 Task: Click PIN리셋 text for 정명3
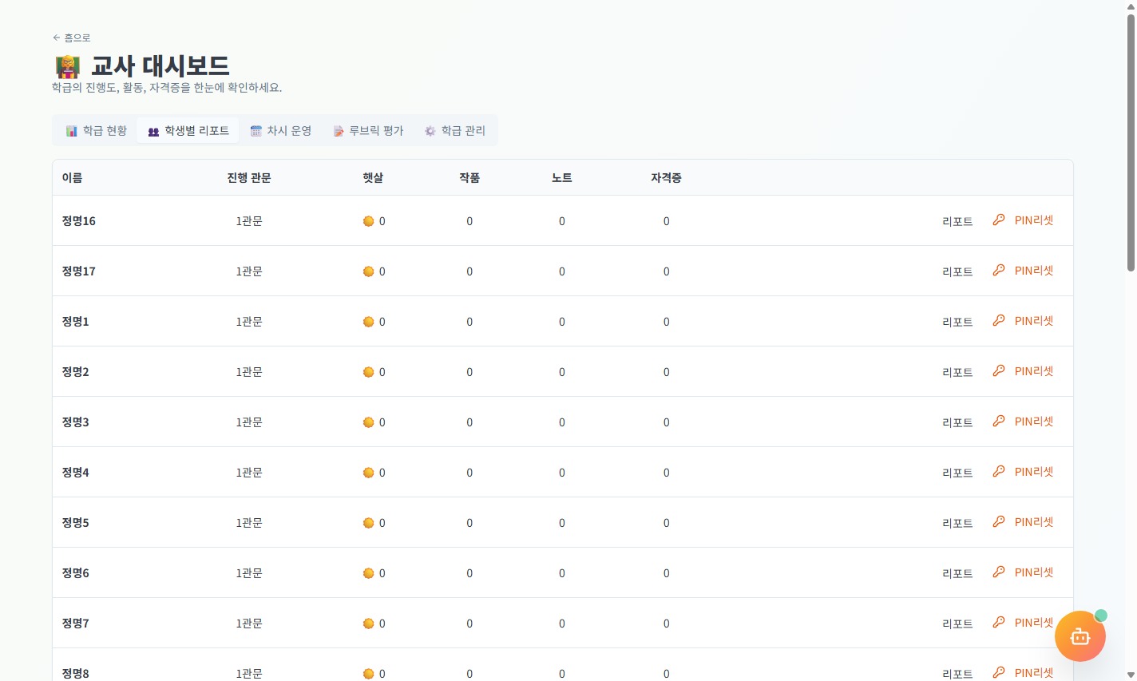[1034, 422]
